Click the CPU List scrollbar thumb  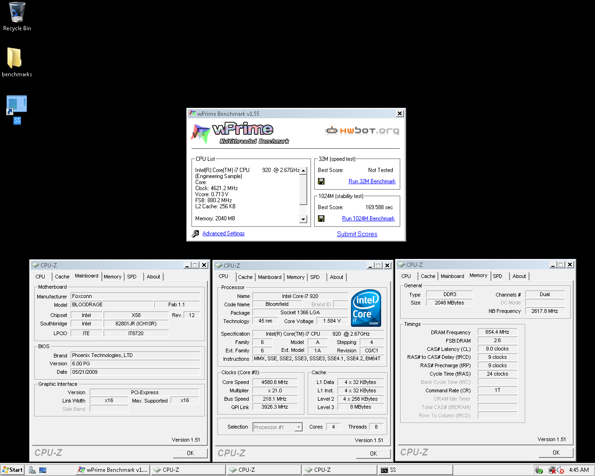click(304, 190)
